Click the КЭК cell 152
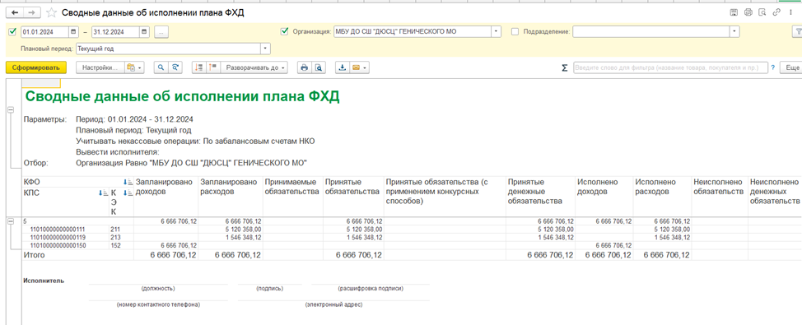This screenshot has height=325, width=802. [114, 245]
